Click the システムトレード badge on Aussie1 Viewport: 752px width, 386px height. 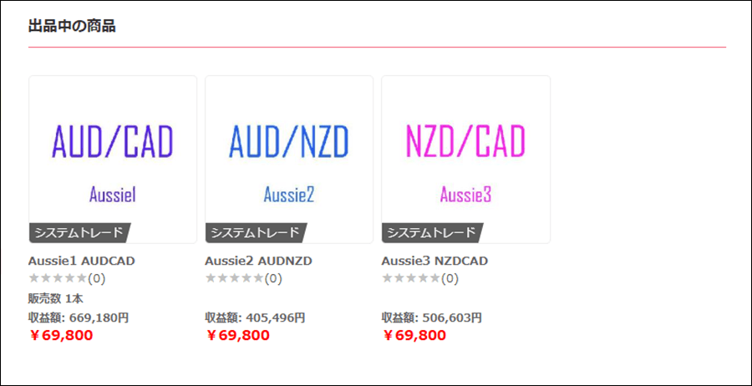click(79, 233)
